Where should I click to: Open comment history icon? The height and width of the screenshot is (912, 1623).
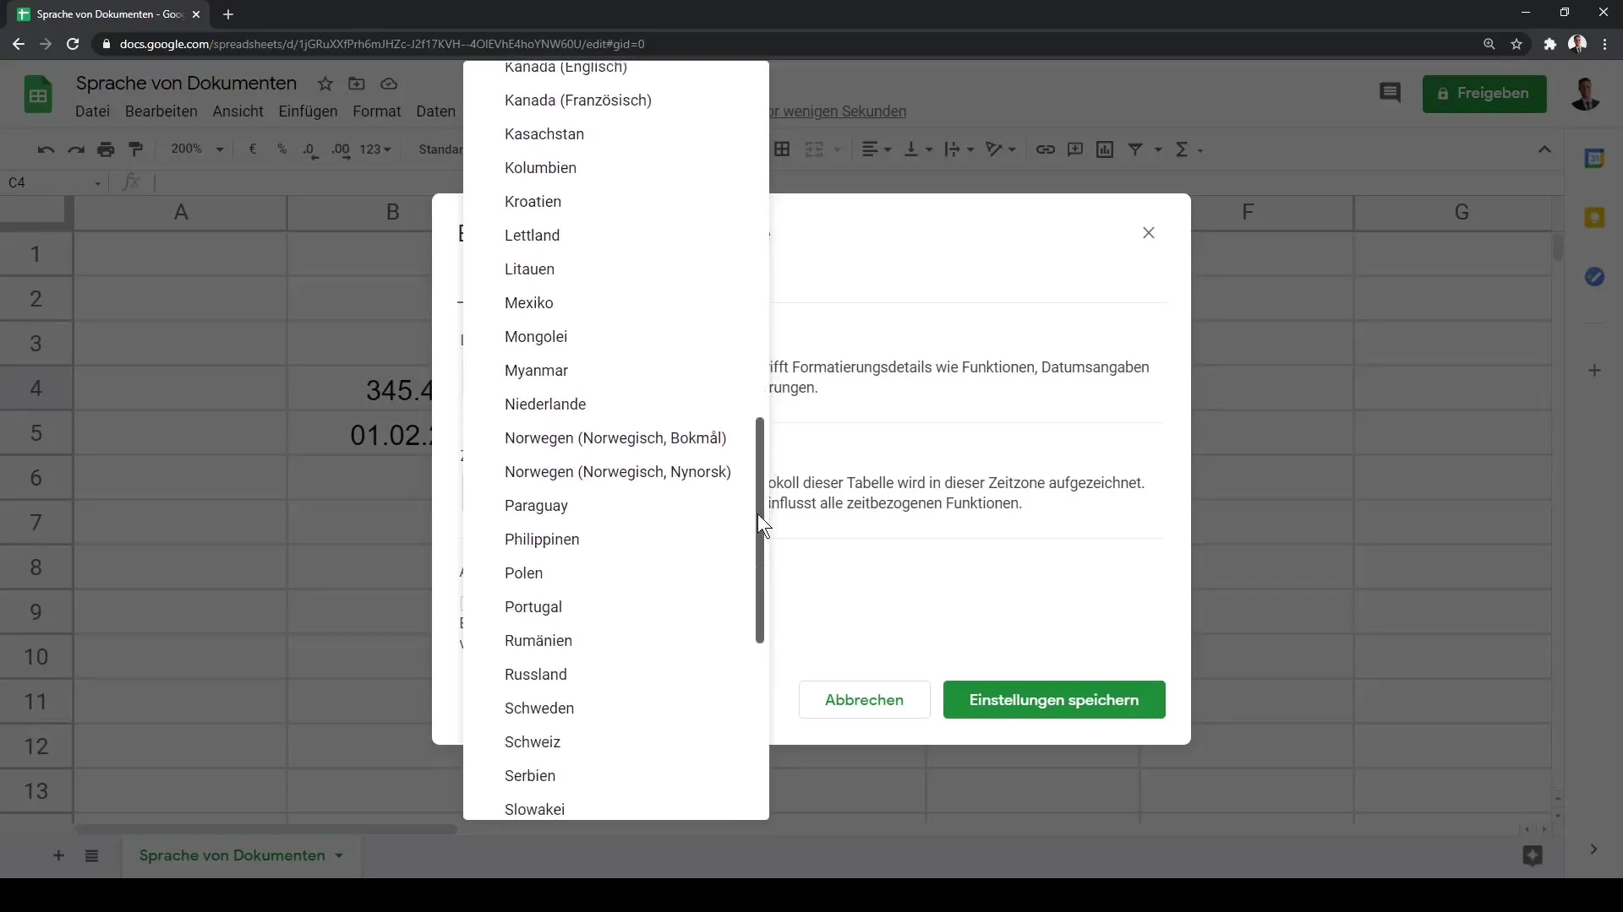pos(1390,93)
